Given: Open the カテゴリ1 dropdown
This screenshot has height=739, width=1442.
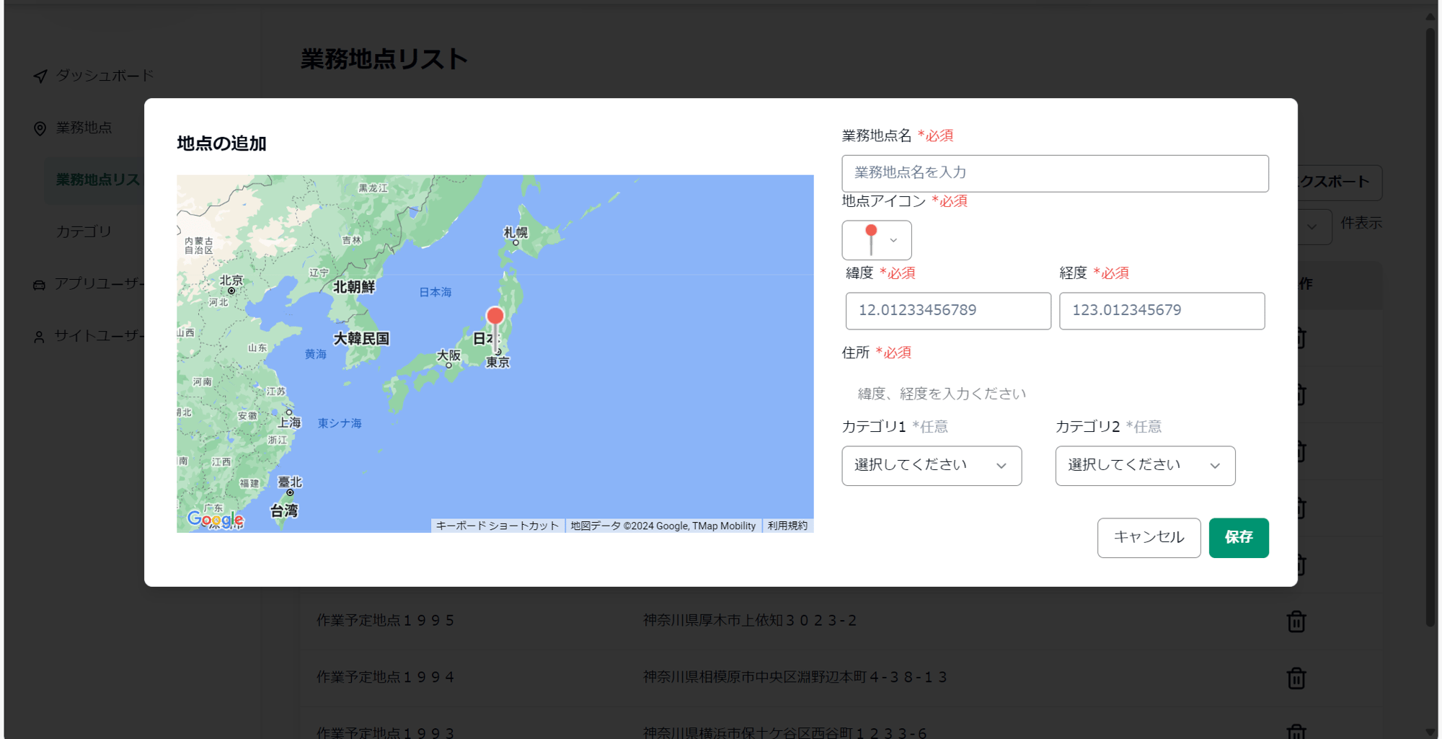Looking at the screenshot, I should click(932, 466).
